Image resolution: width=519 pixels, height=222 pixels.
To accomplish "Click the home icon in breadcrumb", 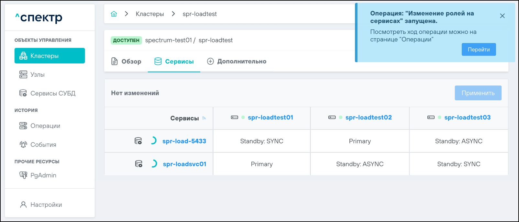I will [114, 14].
